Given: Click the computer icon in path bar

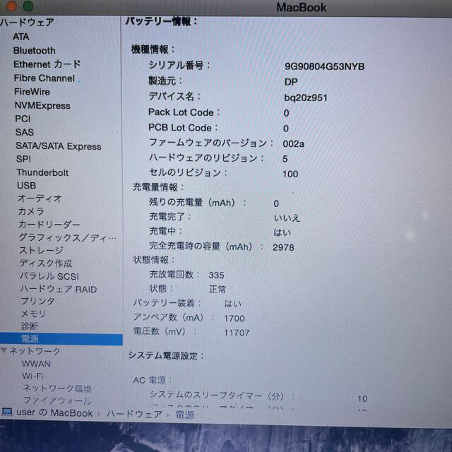Looking at the screenshot, I should (x=7, y=412).
